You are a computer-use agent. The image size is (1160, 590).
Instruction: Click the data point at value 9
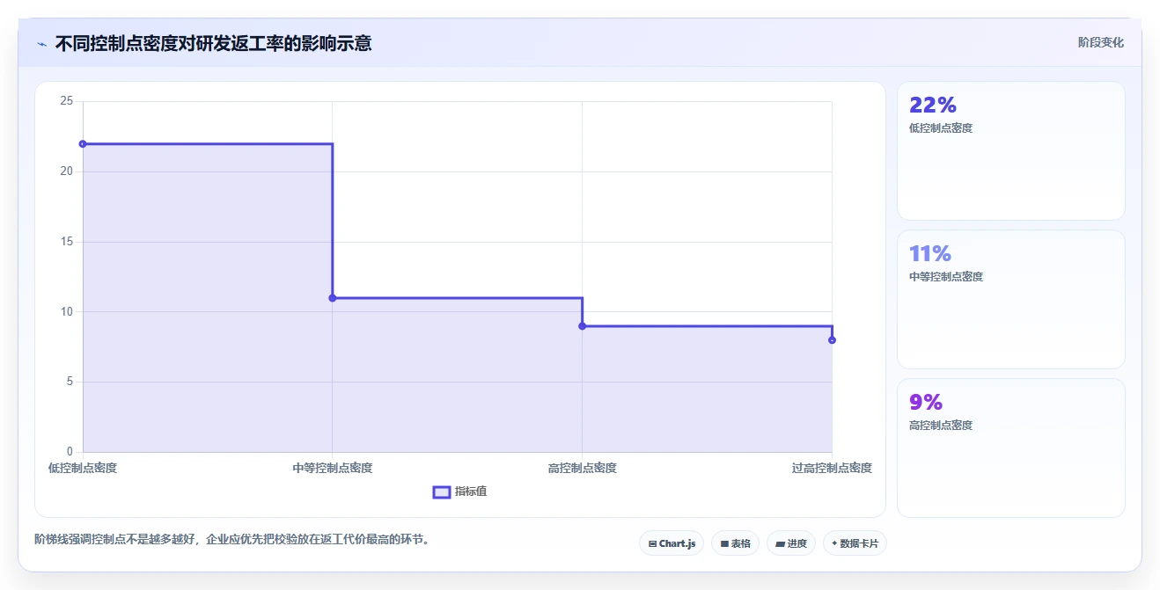pyautogui.click(x=582, y=326)
